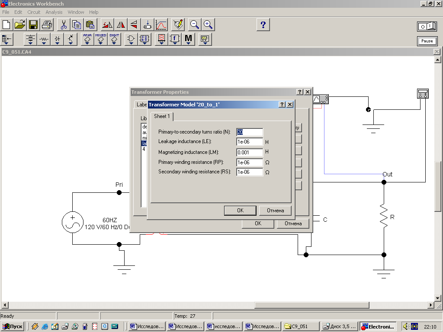Screen dimensions: 443x332
Task: Paste with the clipboard icon
Action: pyautogui.click(x=90, y=25)
